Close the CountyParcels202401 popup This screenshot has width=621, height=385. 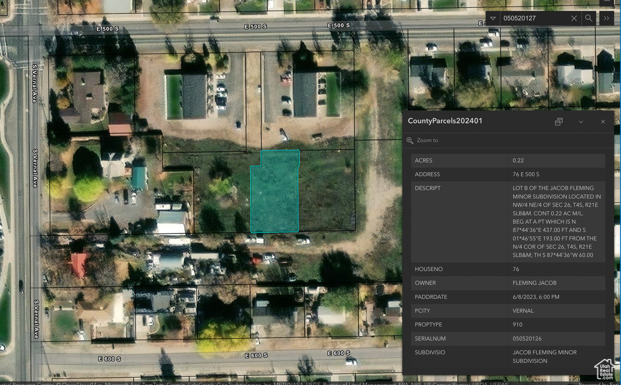point(603,121)
